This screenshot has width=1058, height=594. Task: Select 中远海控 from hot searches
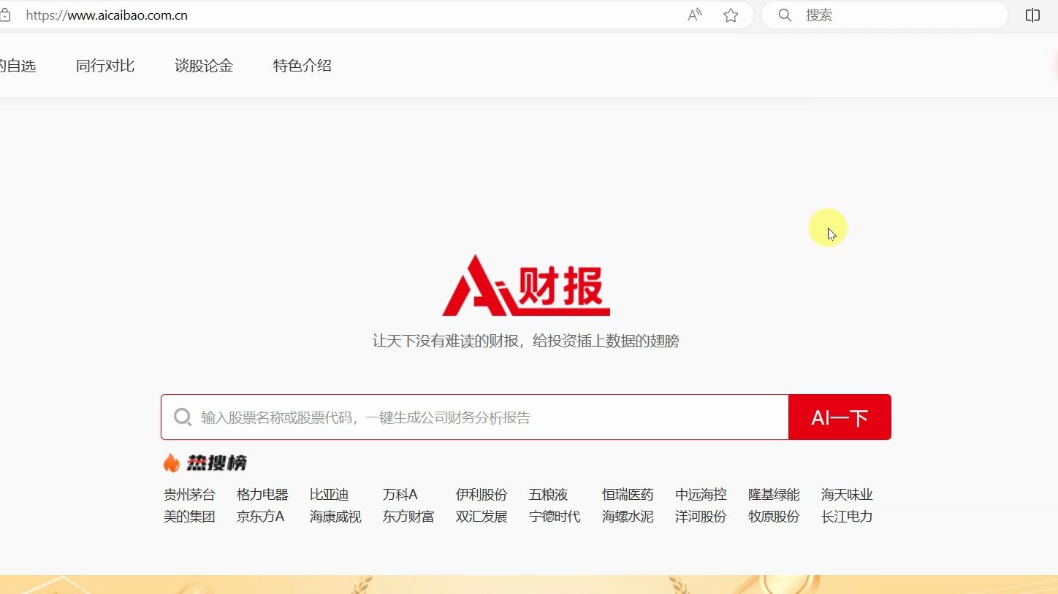(701, 495)
